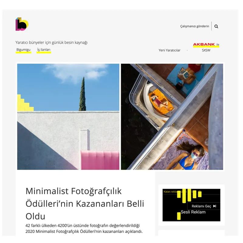Open the SXSW section link
Screen dimensions: 243x243
pyautogui.click(x=206, y=50)
